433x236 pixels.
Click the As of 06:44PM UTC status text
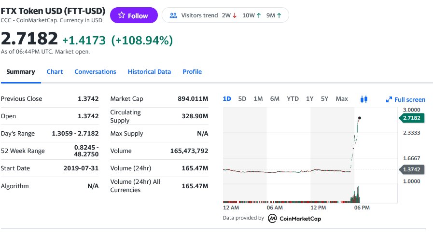tap(45, 52)
